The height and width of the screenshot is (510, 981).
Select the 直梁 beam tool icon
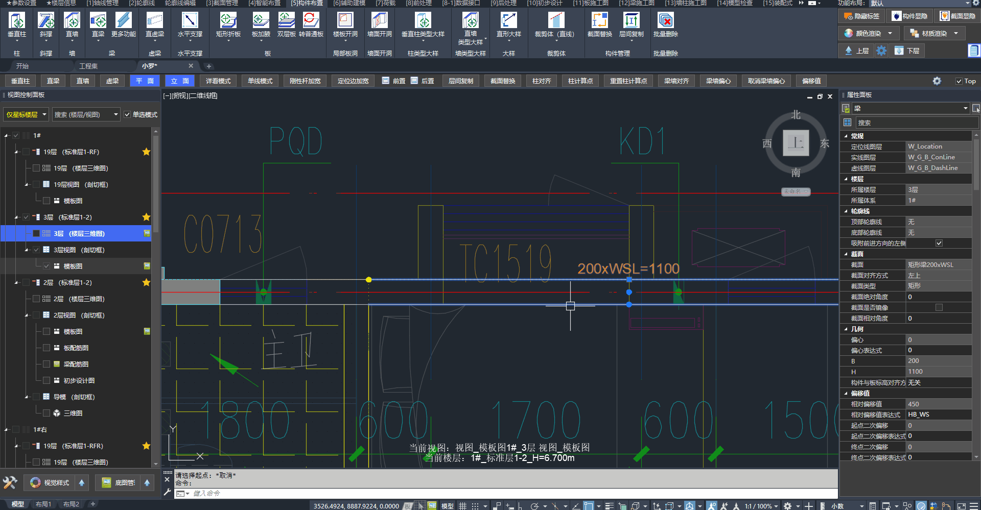point(98,21)
